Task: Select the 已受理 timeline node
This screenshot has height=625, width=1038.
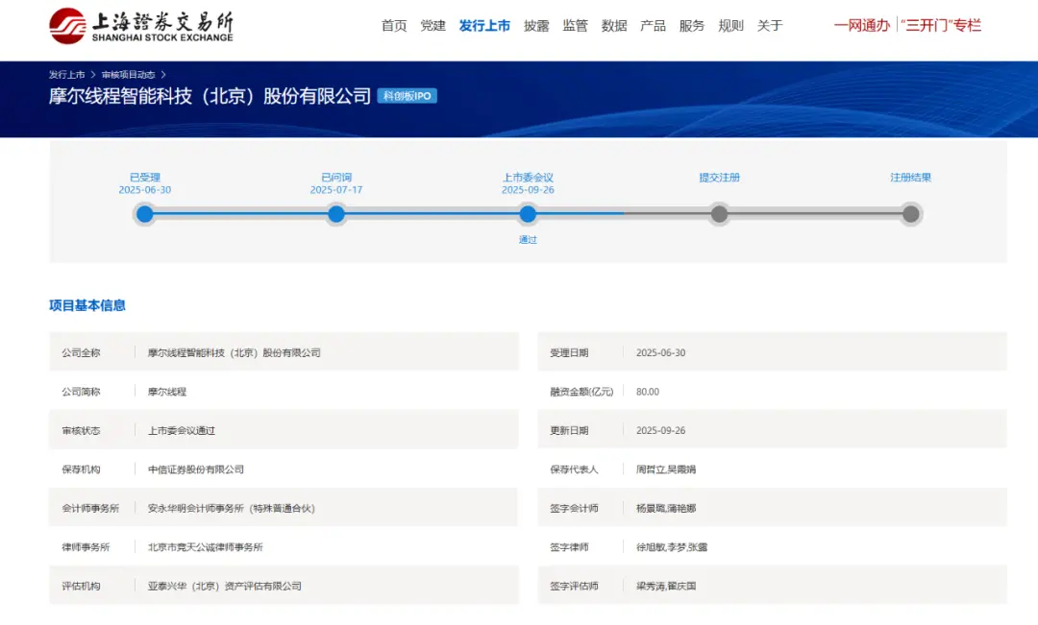Action: (144, 214)
